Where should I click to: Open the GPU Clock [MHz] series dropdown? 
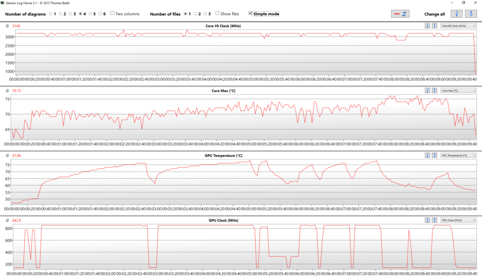(x=458, y=220)
